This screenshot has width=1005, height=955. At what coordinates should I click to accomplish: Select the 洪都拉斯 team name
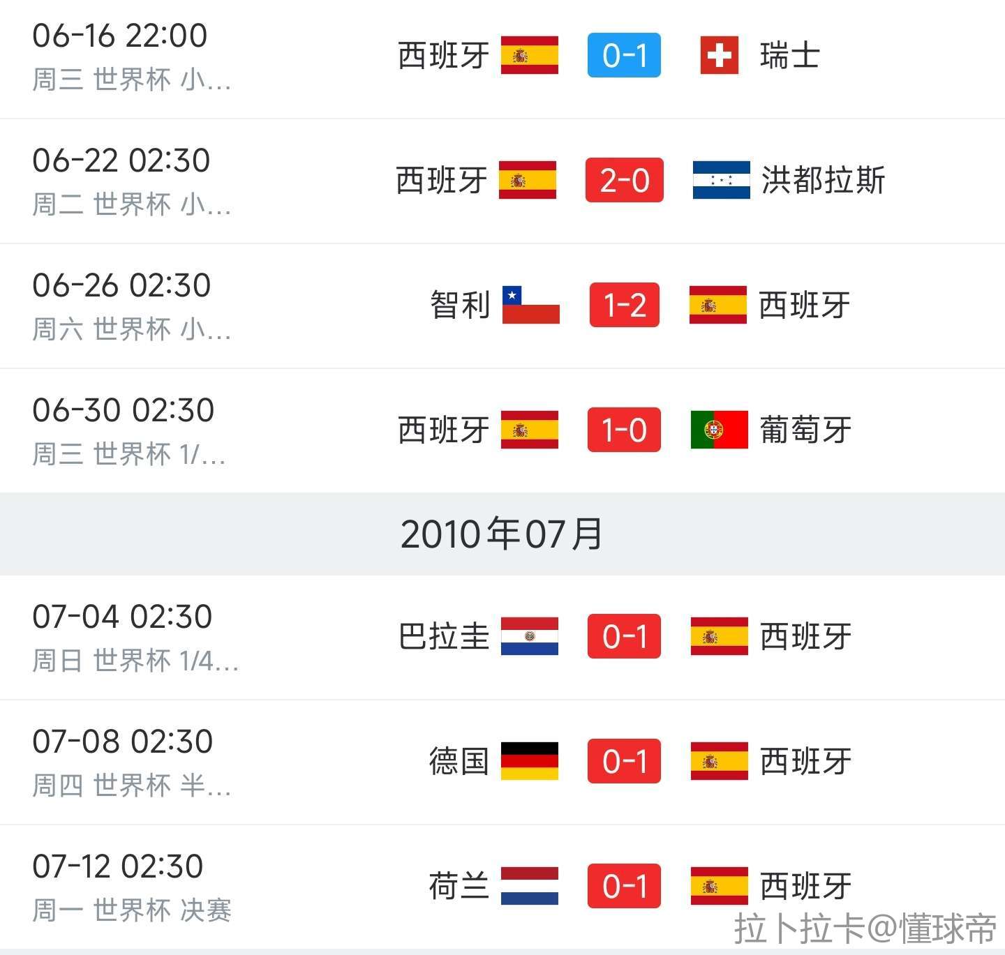pyautogui.click(x=823, y=180)
